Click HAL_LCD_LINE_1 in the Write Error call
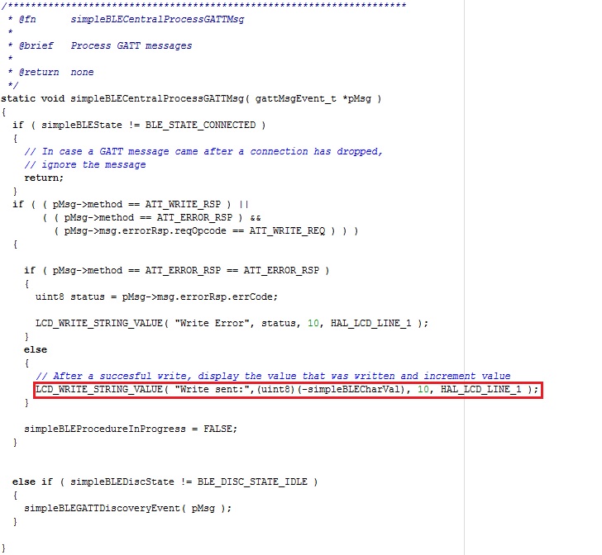This screenshot has width=602, height=555. point(370,323)
